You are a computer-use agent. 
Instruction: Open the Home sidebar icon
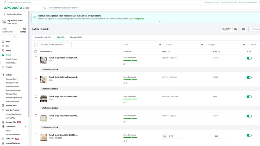click(3, 42)
